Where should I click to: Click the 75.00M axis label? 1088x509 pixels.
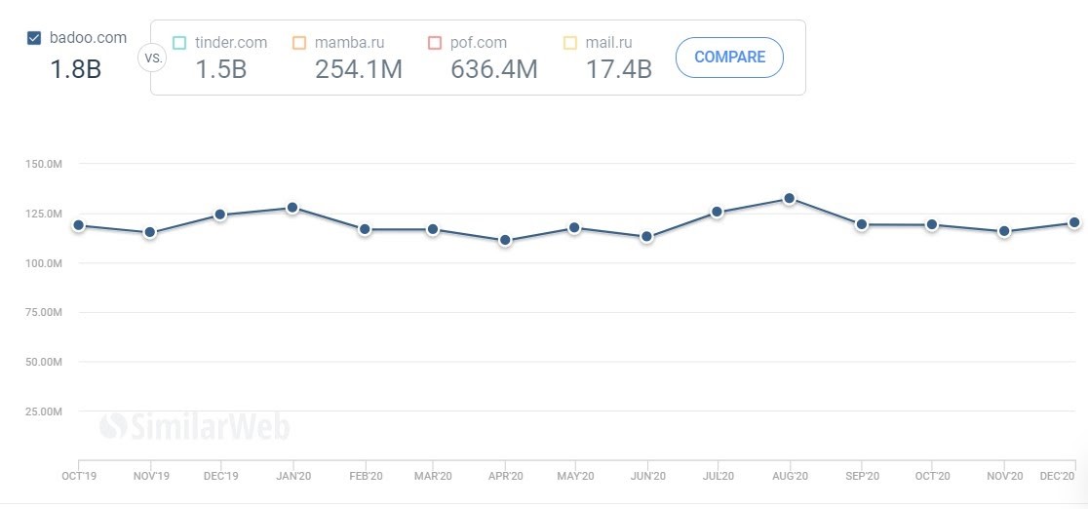coord(43,312)
